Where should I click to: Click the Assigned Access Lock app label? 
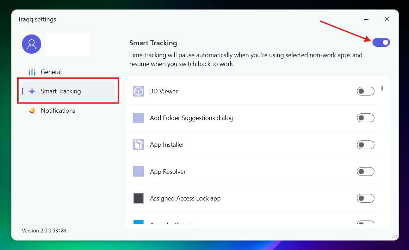(x=185, y=198)
